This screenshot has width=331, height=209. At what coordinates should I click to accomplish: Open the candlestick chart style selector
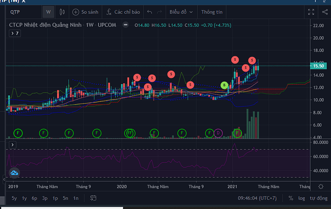[x=62, y=12]
